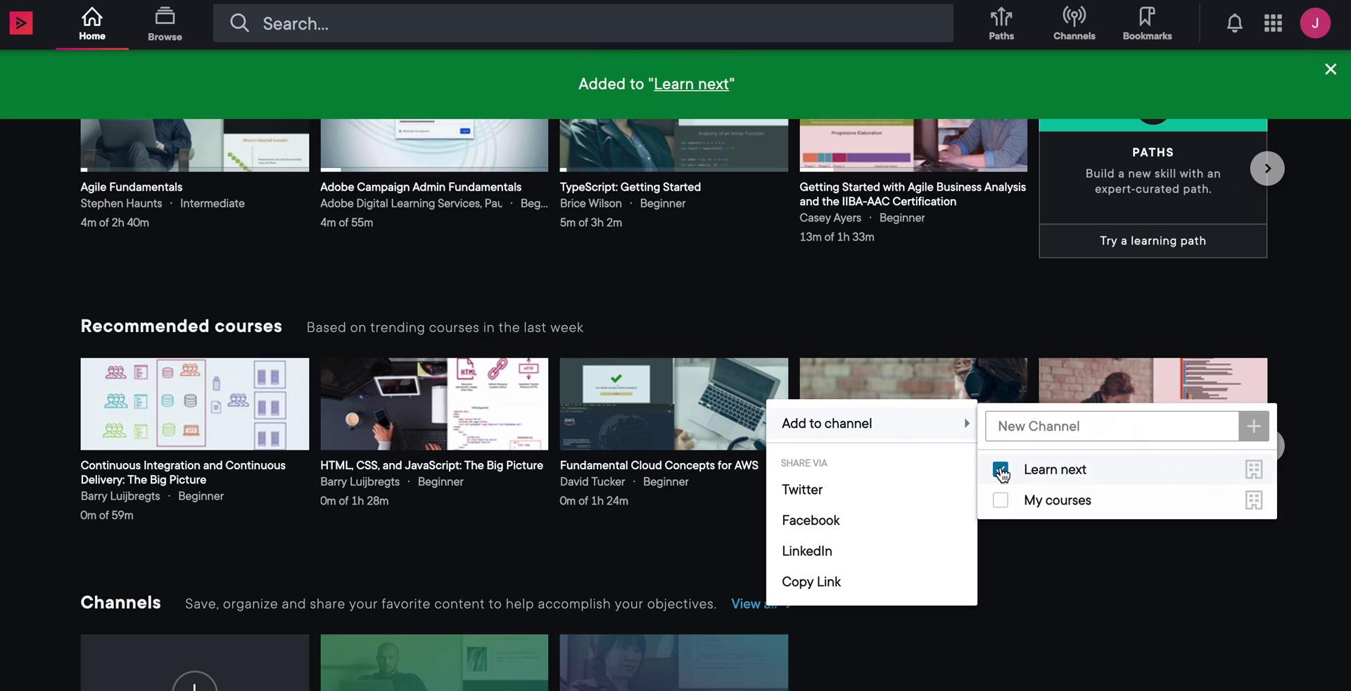Screen dimensions: 1351x691
Task: Dismiss the green notification banner
Action: click(x=1331, y=69)
